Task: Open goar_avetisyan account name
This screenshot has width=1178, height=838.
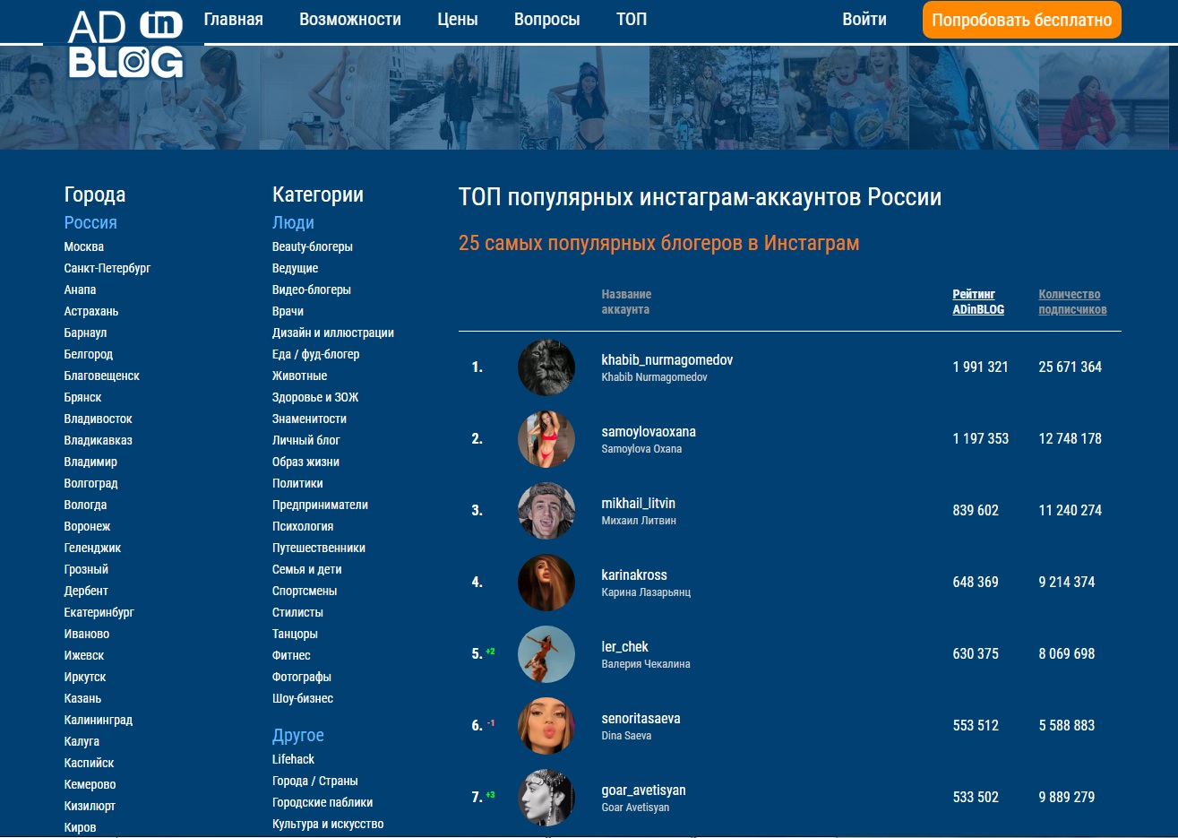Action: [644, 790]
